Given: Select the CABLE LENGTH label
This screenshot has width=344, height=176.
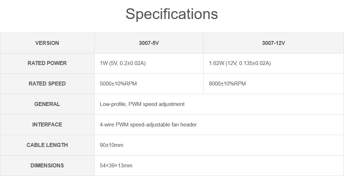Looking at the screenshot, I should point(47,145).
